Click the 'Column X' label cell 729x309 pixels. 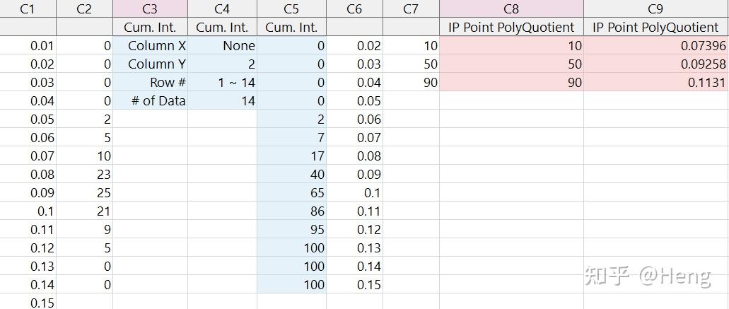(151, 46)
